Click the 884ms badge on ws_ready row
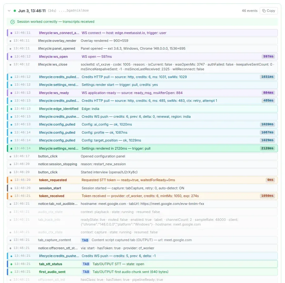 point(268,93)
